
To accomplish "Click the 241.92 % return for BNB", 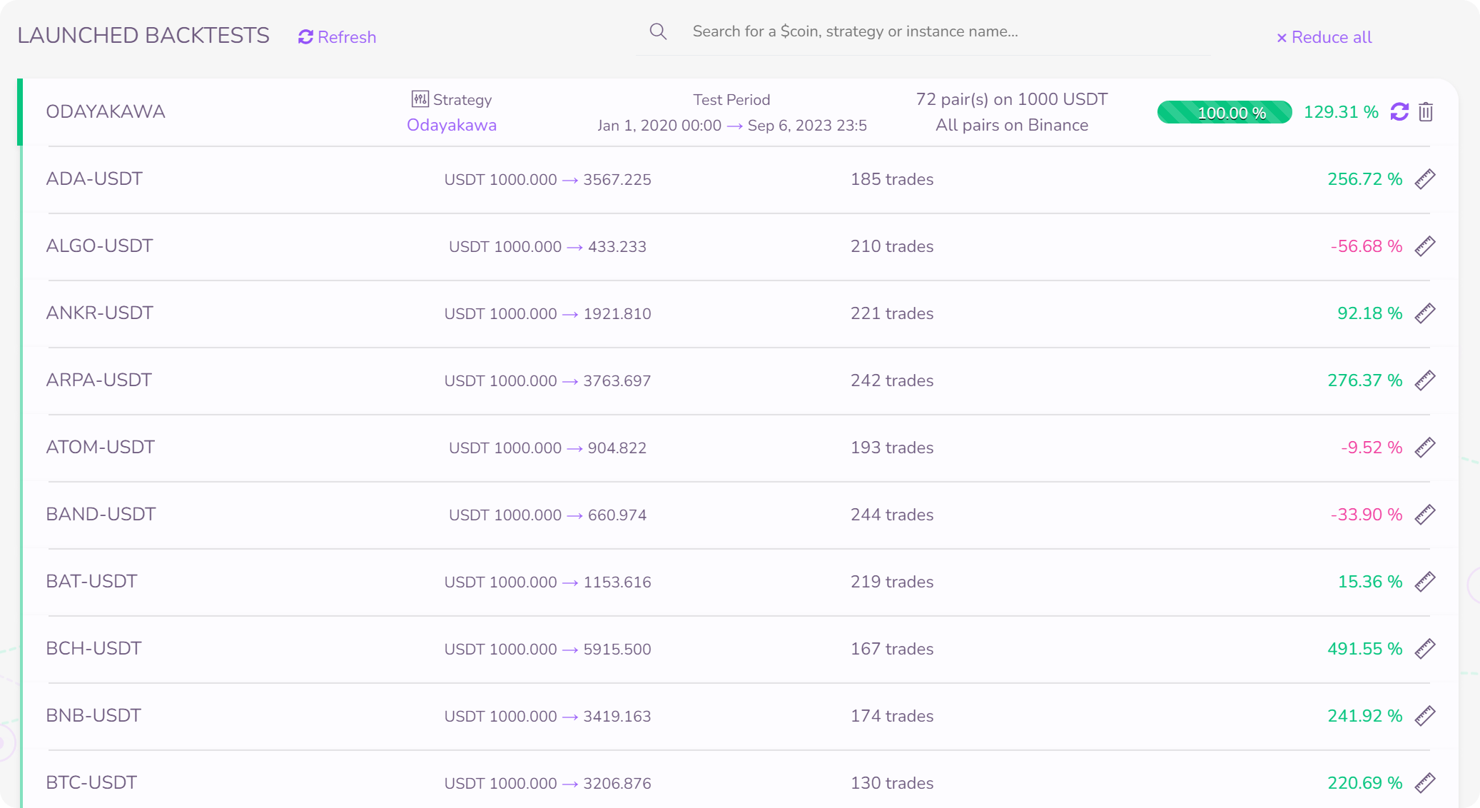I will pos(1364,716).
